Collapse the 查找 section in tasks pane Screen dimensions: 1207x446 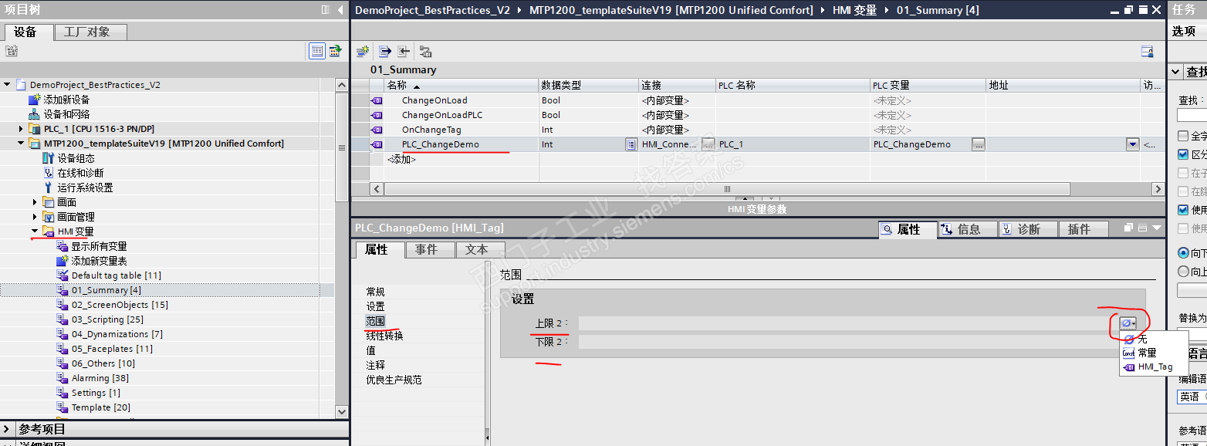click(x=1176, y=72)
